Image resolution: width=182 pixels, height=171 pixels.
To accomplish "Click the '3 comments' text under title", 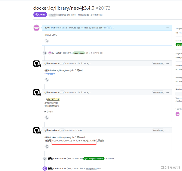I will pos(97,15).
